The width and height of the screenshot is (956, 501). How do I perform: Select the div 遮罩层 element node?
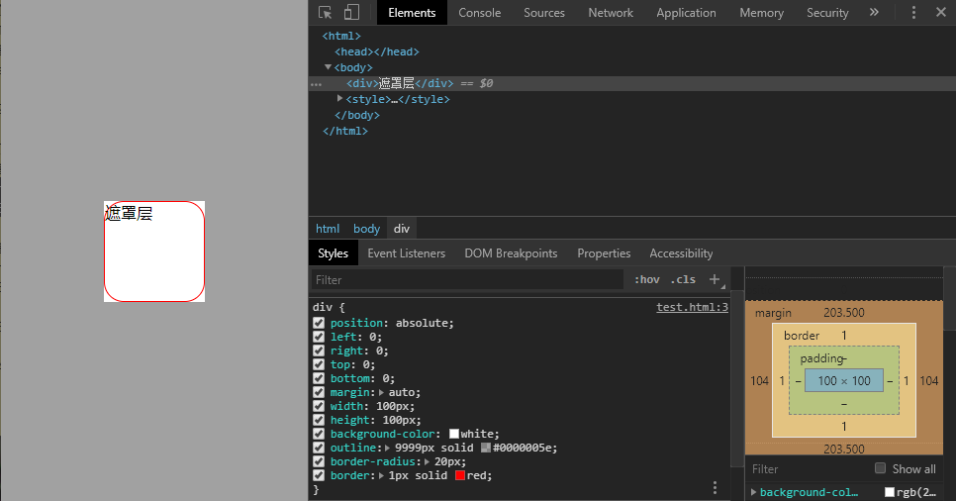coord(400,83)
